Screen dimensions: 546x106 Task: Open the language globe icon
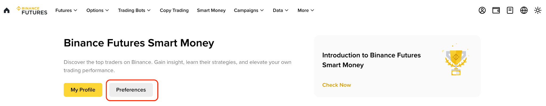pos(524,10)
